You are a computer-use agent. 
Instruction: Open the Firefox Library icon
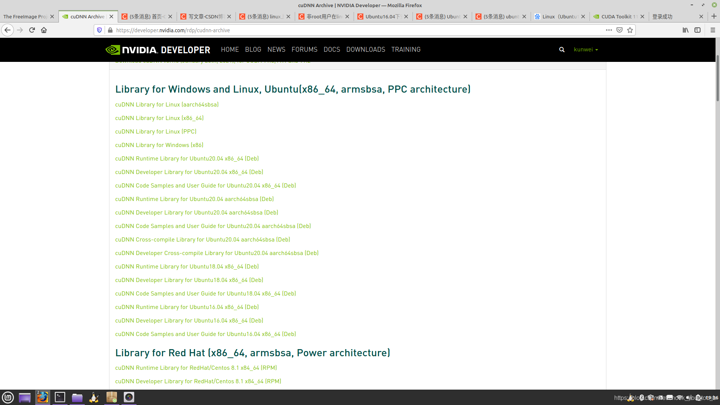pyautogui.click(x=685, y=30)
